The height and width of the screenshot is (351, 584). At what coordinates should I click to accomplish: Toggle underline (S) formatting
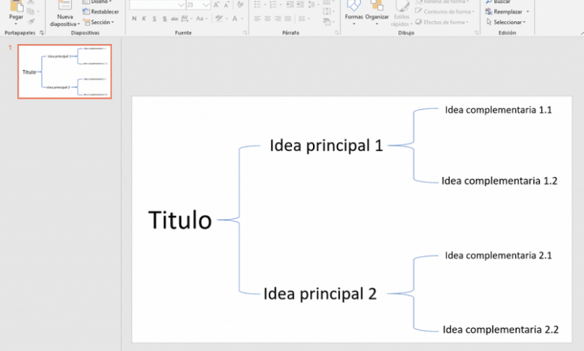point(154,19)
